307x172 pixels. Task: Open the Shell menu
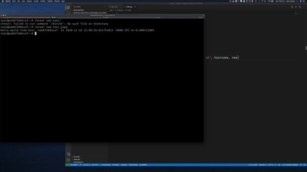tap(14, 1)
